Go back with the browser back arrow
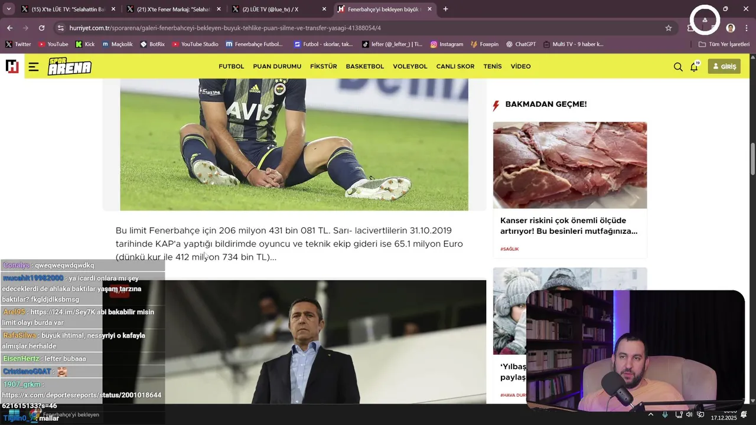The width and height of the screenshot is (756, 425). click(x=9, y=28)
